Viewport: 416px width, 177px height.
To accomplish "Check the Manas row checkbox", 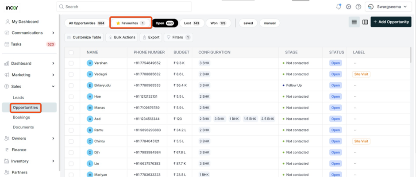I will tap(71, 108).
